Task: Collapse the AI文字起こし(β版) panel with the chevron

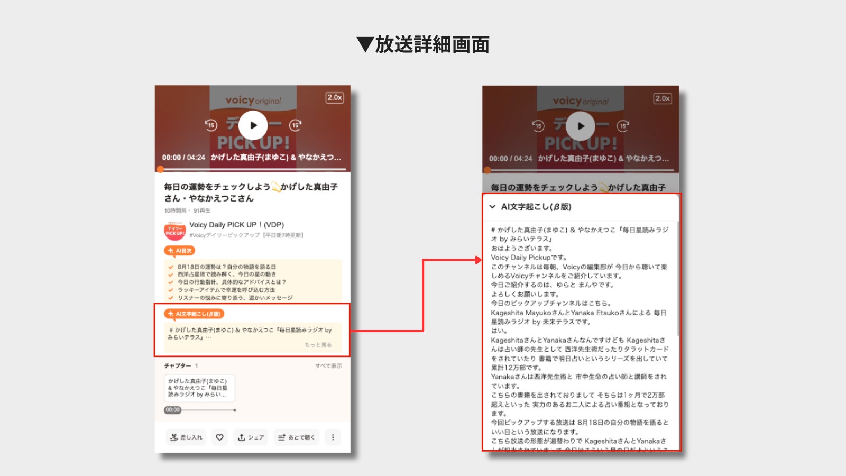Action: (492, 207)
